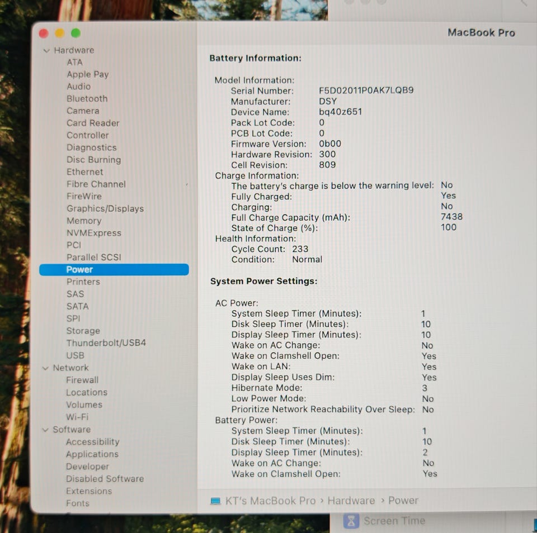Click the Battery Information heading
The image size is (537, 533).
tap(256, 58)
